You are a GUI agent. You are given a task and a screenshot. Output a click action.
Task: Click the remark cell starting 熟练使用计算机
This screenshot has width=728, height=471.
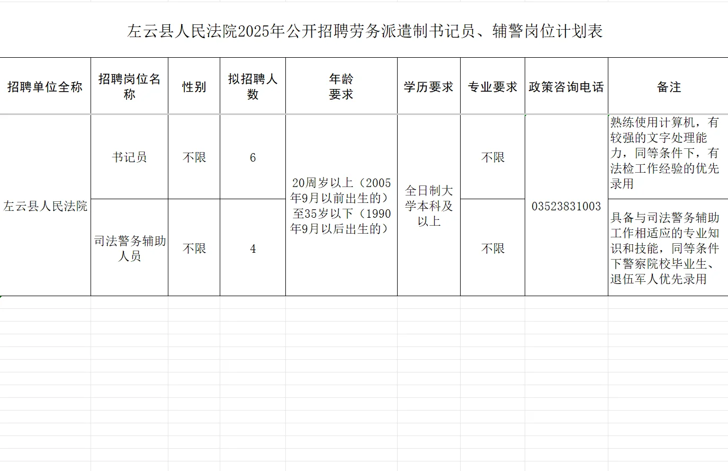pos(668,157)
